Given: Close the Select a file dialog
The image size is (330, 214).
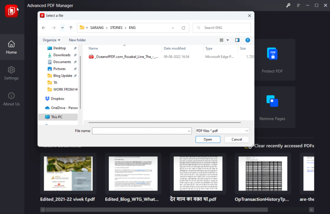Looking at the screenshot, I should (249, 16).
